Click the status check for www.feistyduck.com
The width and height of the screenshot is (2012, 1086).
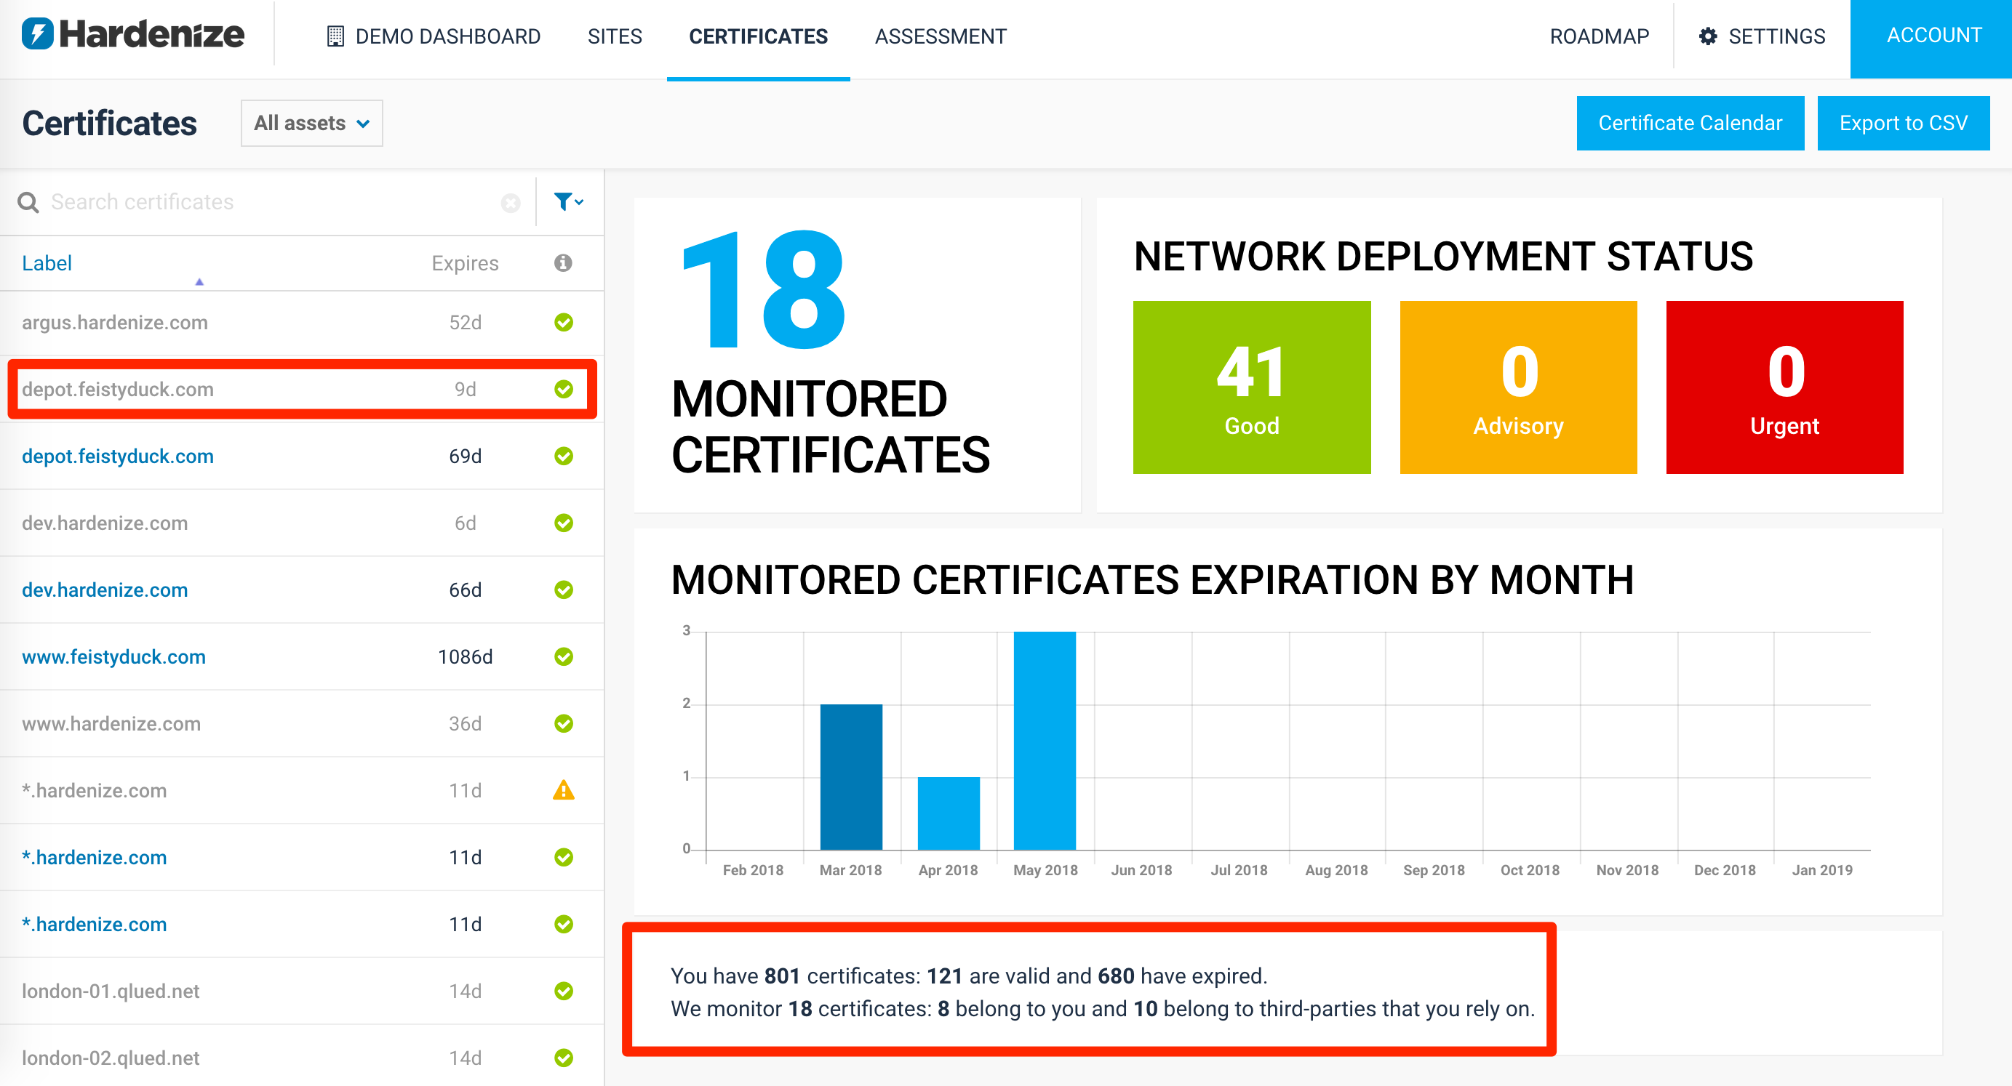564,656
